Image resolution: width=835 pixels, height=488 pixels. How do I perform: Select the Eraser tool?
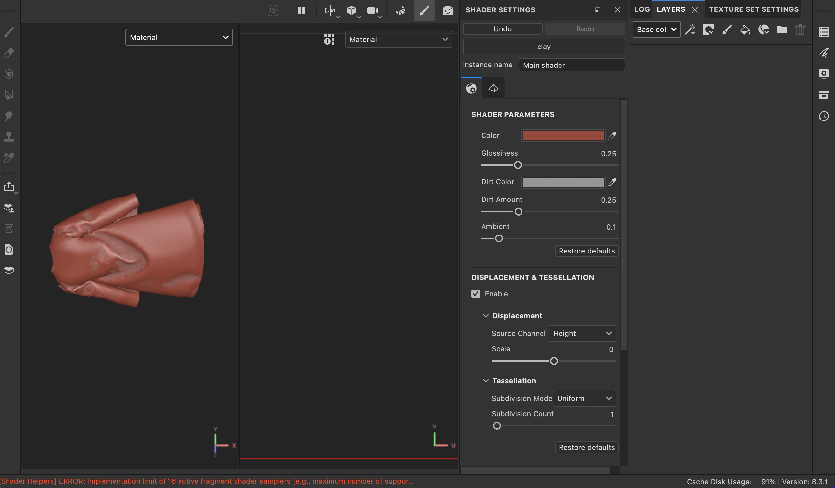tap(9, 53)
